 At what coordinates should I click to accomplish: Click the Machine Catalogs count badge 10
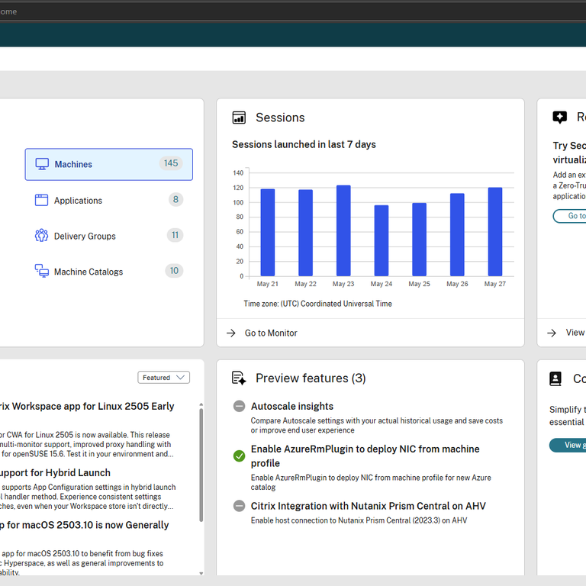pos(174,271)
